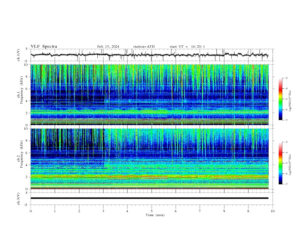The height and width of the screenshot is (237, 307).
Task: Click the upper PSD color scale bar
Action: [x=280, y=99]
